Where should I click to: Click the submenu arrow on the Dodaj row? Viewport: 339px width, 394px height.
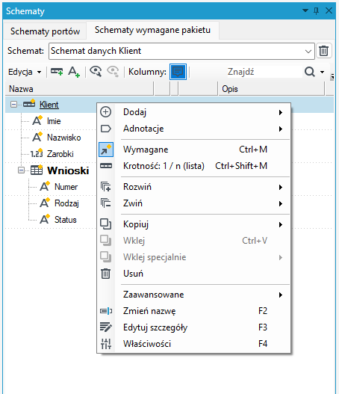point(281,112)
